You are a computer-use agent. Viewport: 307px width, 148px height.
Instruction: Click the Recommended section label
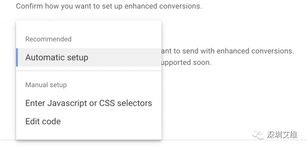tap(48, 39)
